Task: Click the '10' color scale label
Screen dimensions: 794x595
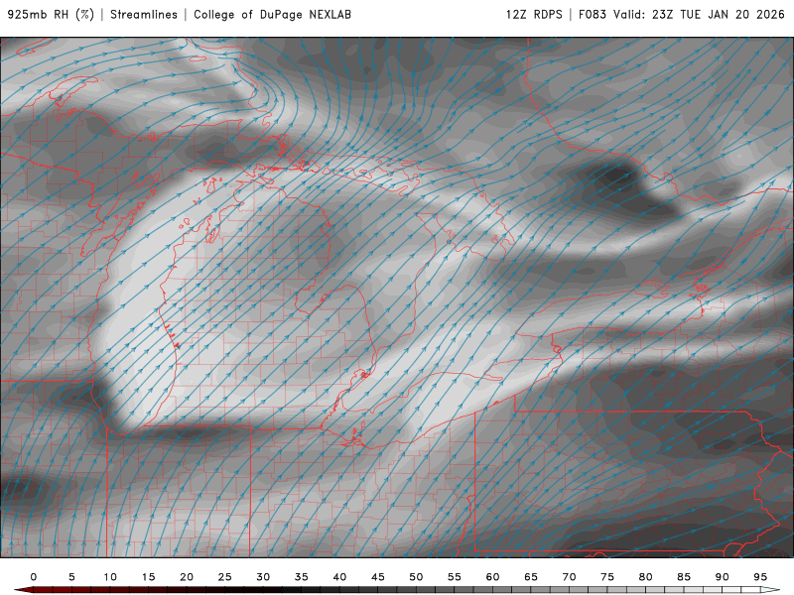Action: tap(110, 577)
